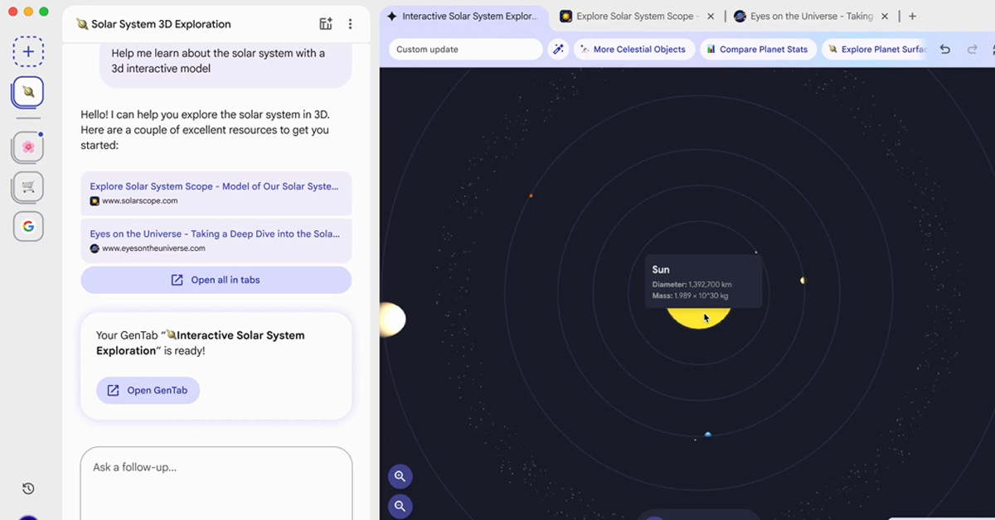Click the Google logo sidebar icon
The height and width of the screenshot is (520, 995).
(28, 226)
